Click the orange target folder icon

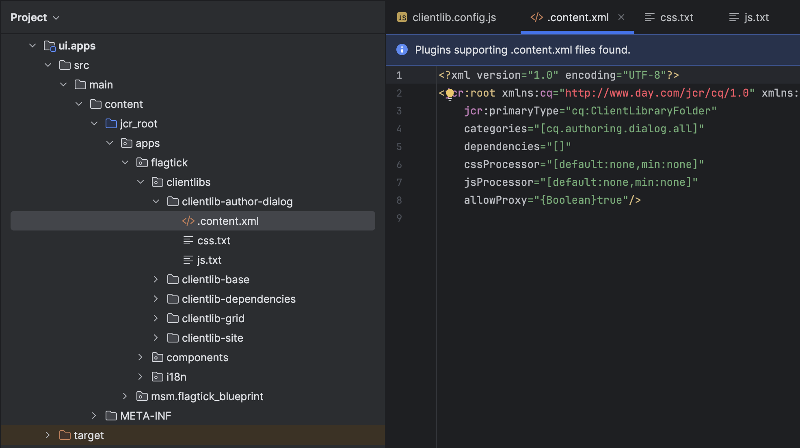tap(65, 435)
